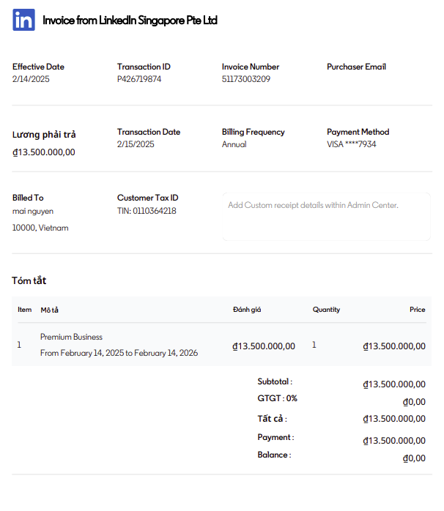
Task: Click the Mô tả column header
Action: tap(49, 310)
